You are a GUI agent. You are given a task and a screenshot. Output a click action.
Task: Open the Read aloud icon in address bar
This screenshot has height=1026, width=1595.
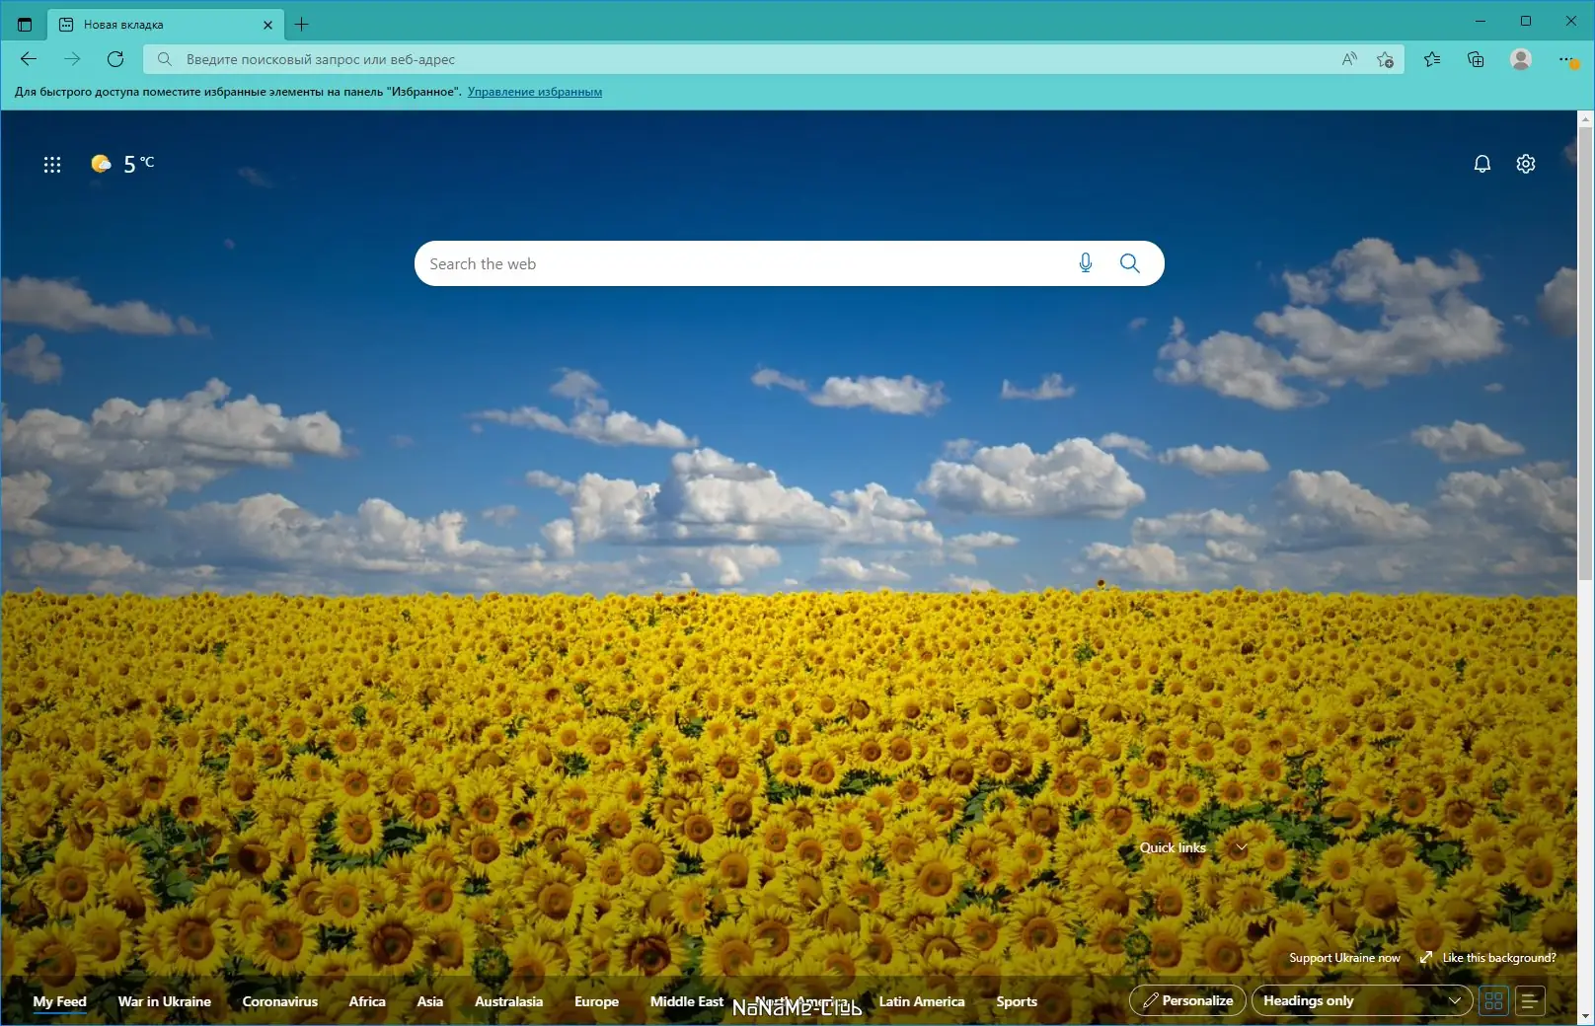[x=1349, y=59]
